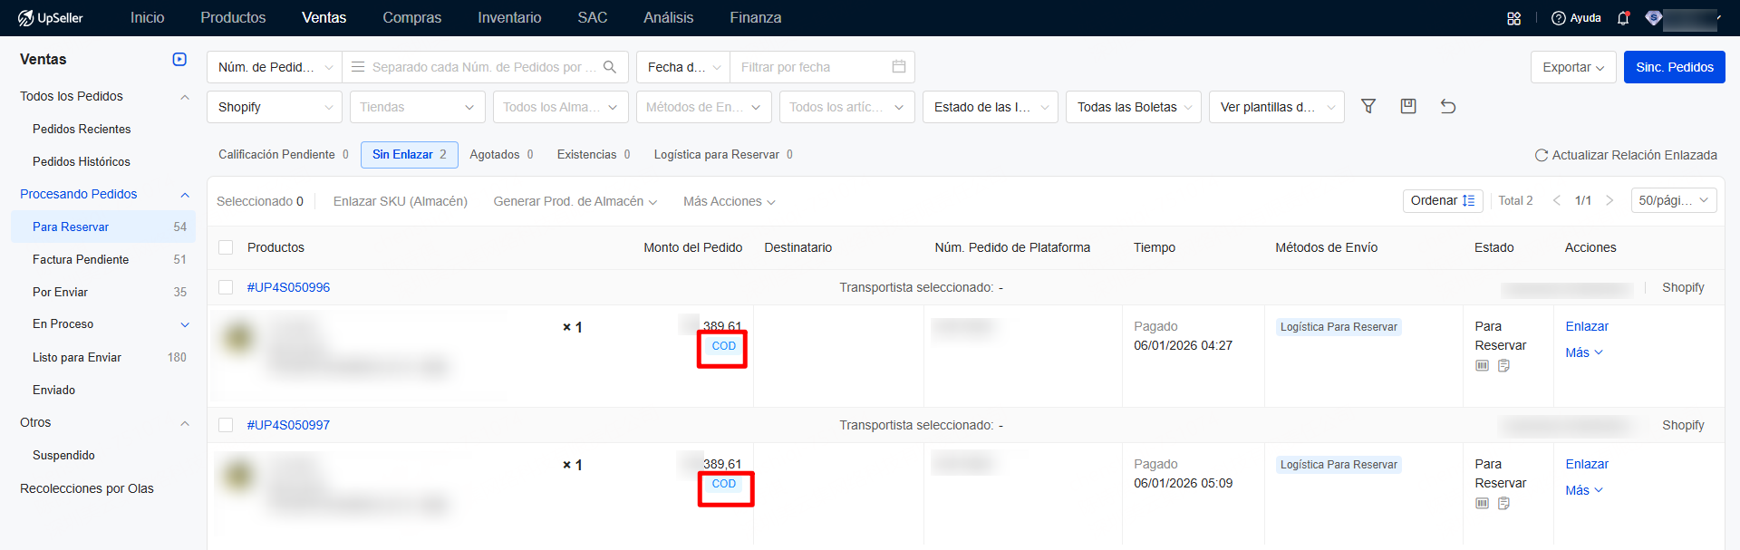Switch to the Agotados tab

click(x=500, y=155)
